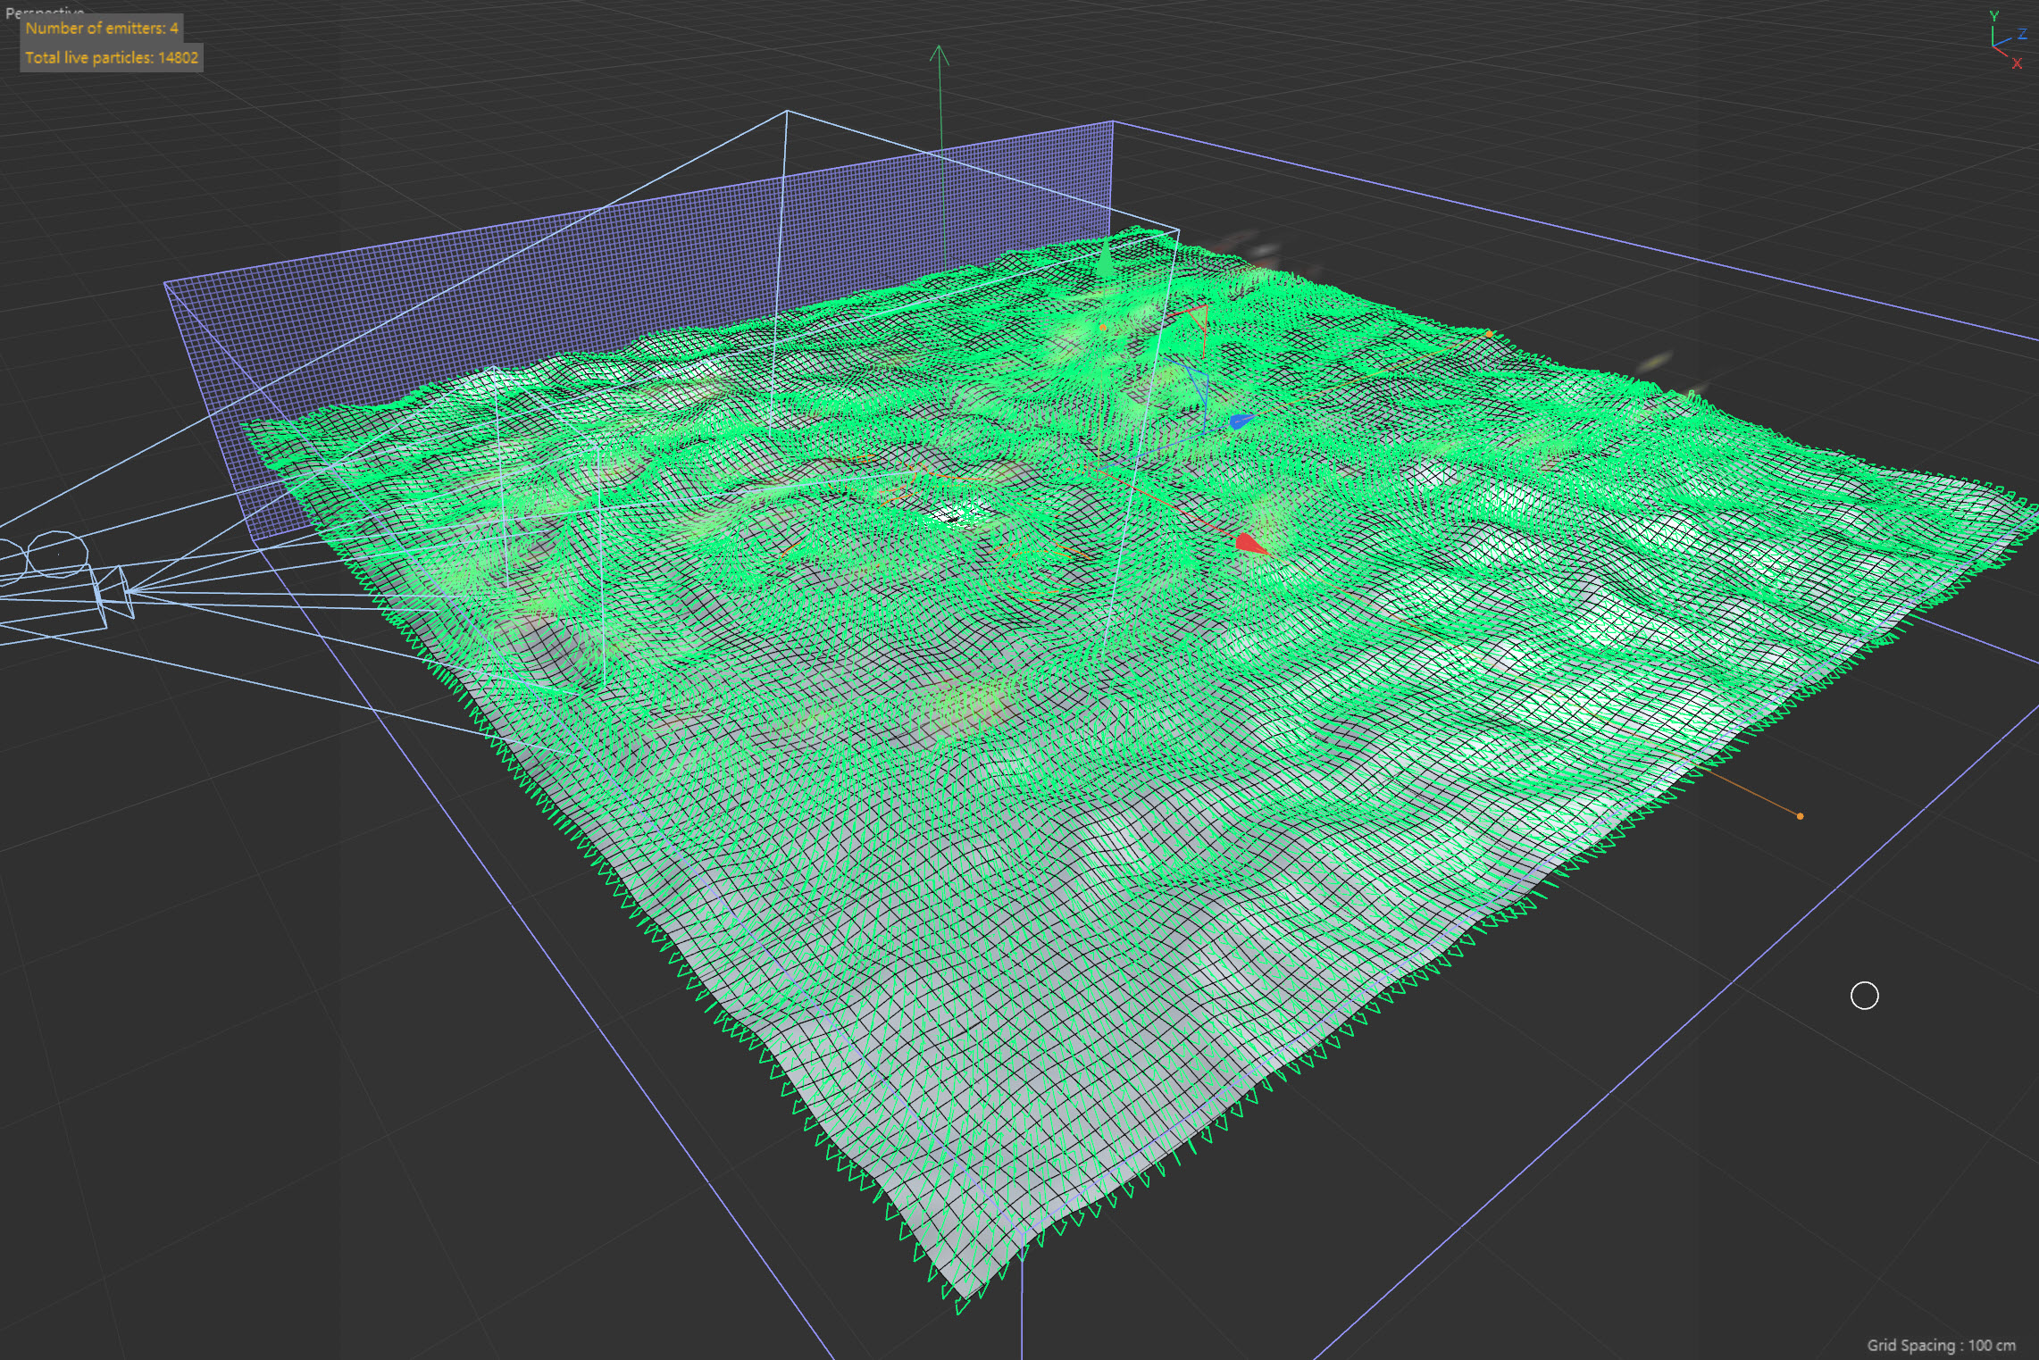The image size is (2039, 1360).
Task: Click the green Y-axis cone handle
Action: tap(1107, 261)
